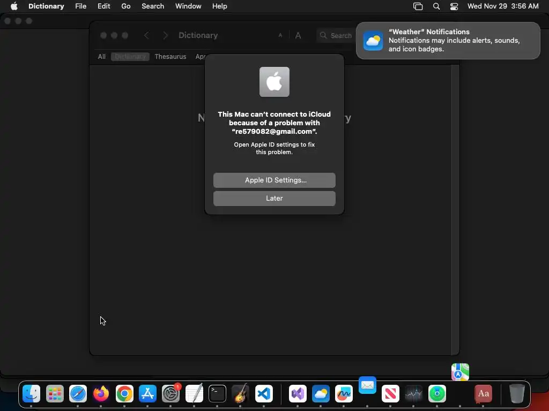Open the Trash in the dock

[x=517, y=393]
